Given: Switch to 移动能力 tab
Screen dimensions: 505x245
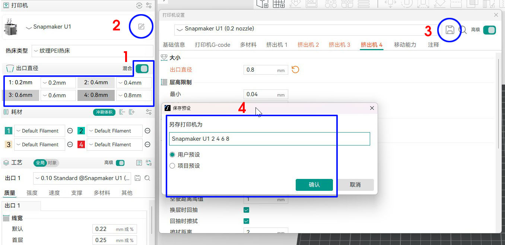Looking at the screenshot, I should pos(405,45).
